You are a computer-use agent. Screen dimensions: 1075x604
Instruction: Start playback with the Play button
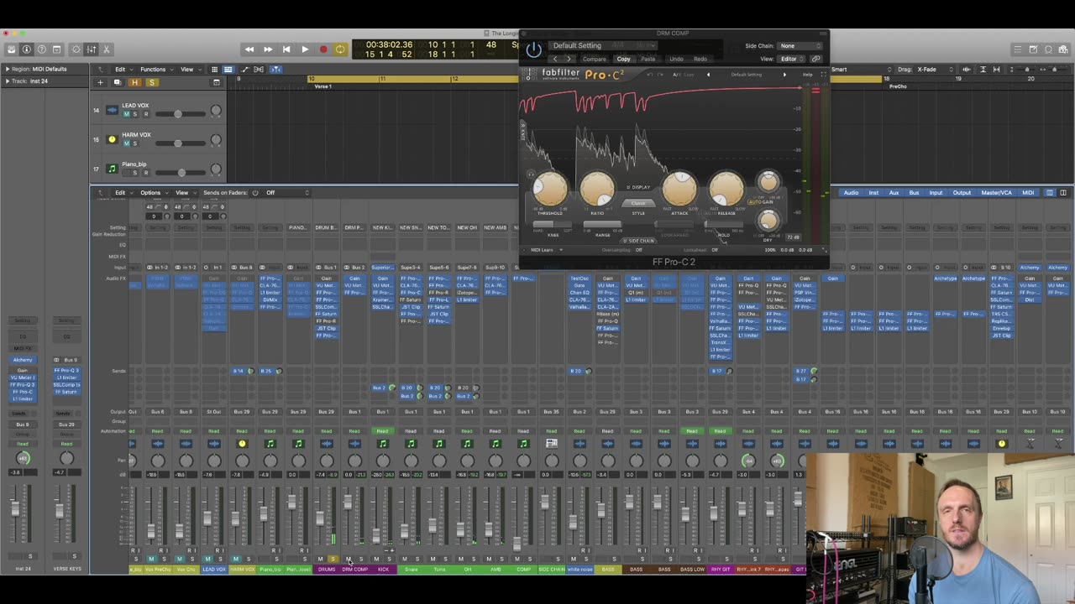click(x=305, y=49)
